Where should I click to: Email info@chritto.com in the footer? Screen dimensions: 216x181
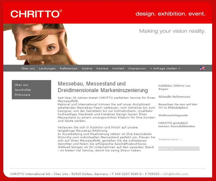pyautogui.click(x=176, y=174)
